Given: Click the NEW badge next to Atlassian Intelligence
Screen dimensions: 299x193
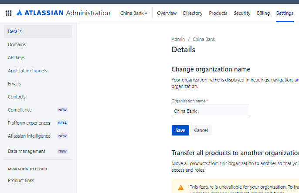Looking at the screenshot, I should coord(62,136).
